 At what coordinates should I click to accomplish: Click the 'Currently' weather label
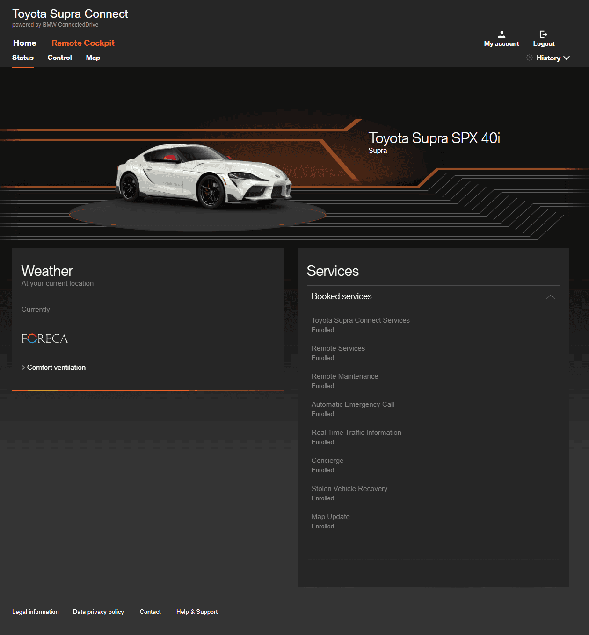[x=36, y=310]
